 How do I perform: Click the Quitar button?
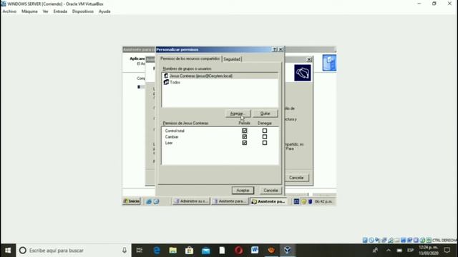265,114
